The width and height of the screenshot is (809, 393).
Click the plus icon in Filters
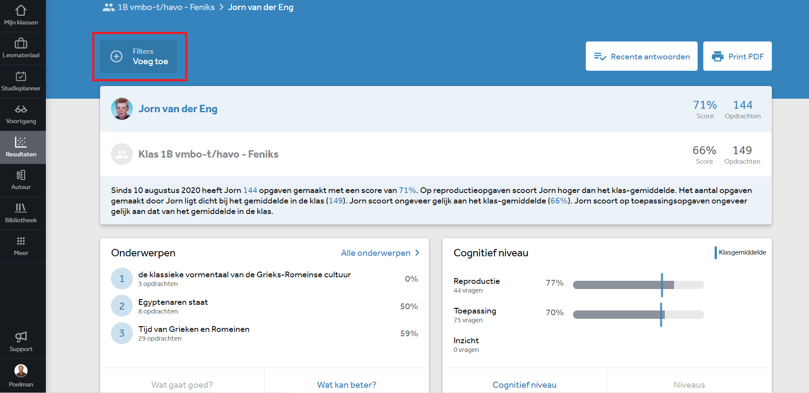click(x=116, y=56)
